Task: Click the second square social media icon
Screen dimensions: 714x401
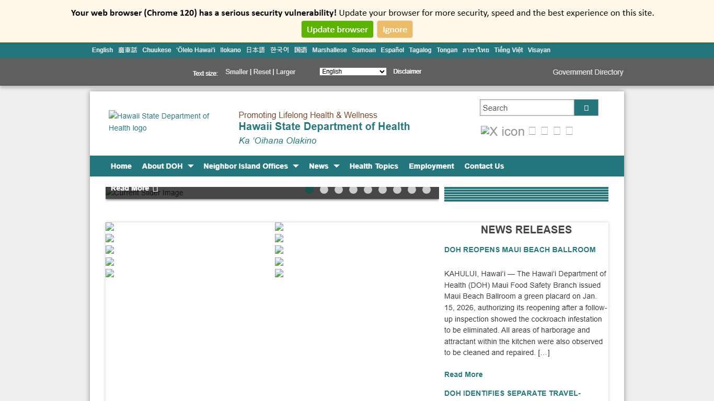Action: pyautogui.click(x=545, y=131)
